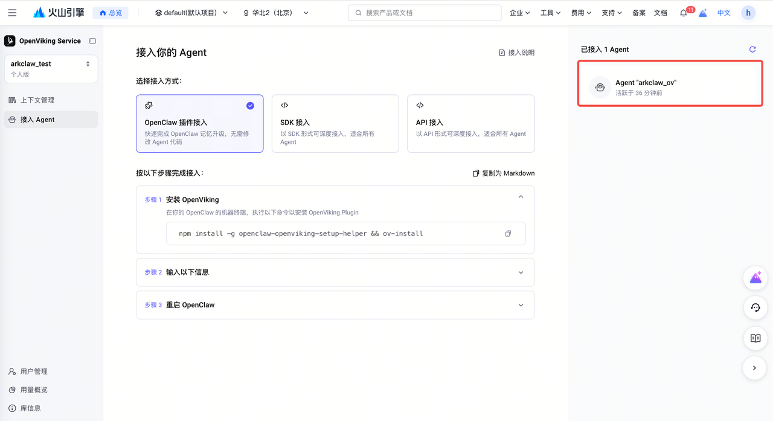The image size is (773, 421).
Task: Collapse the sidebar with the panel icon
Action: pyautogui.click(x=92, y=41)
